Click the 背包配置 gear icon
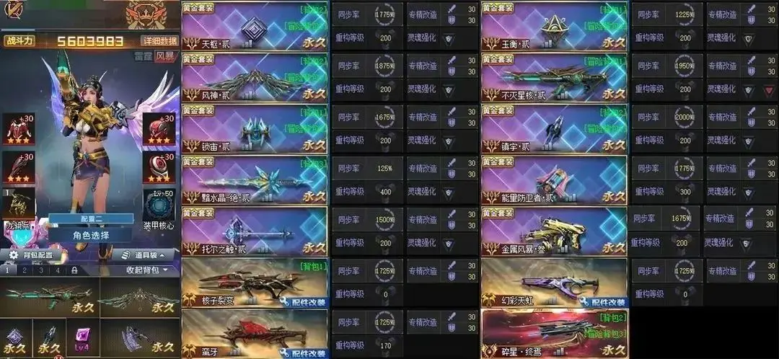The height and width of the screenshot is (359, 779). tap(14, 254)
